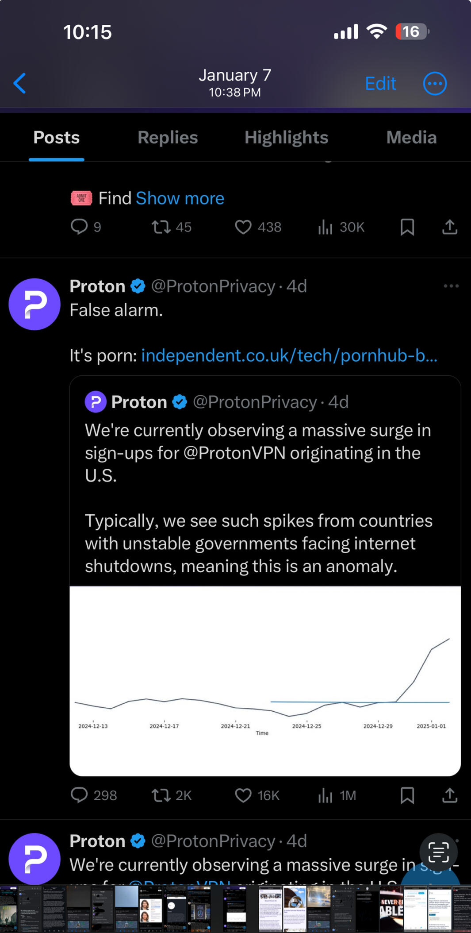471x933 pixels.
Task: Tap Edit in the top bar
Action: (380, 83)
